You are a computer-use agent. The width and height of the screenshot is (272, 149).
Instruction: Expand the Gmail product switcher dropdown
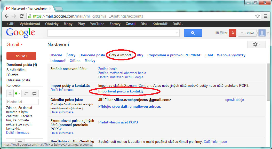(14, 44)
